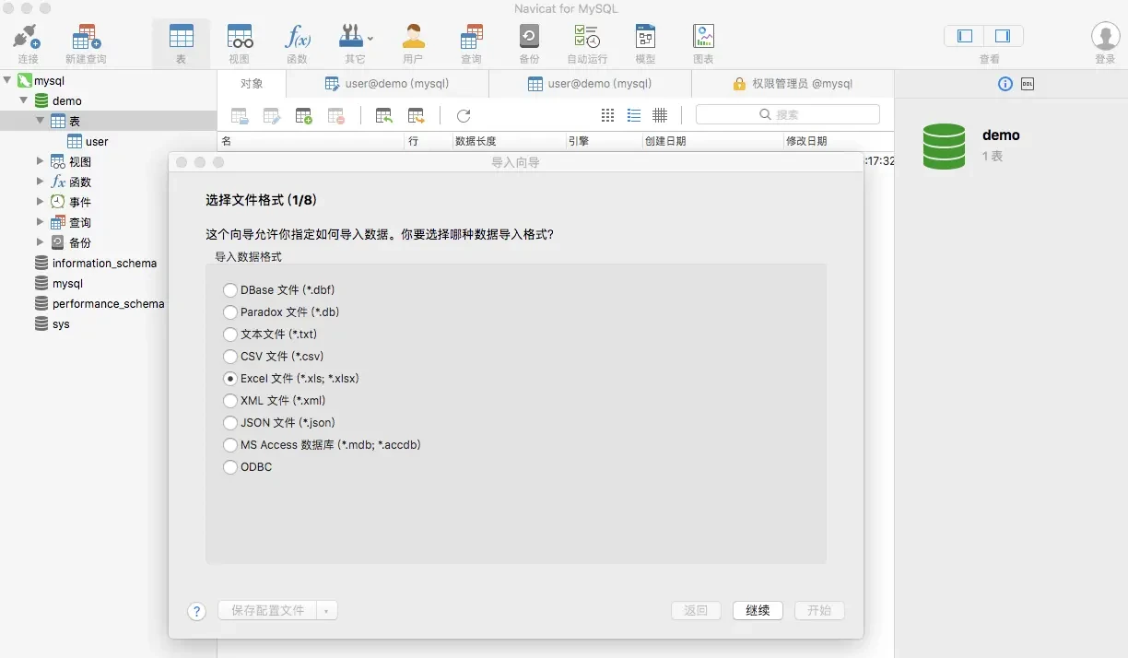This screenshot has height=658, width=1128.
Task: Expand the 事件 events tree node
Action: tap(40, 202)
